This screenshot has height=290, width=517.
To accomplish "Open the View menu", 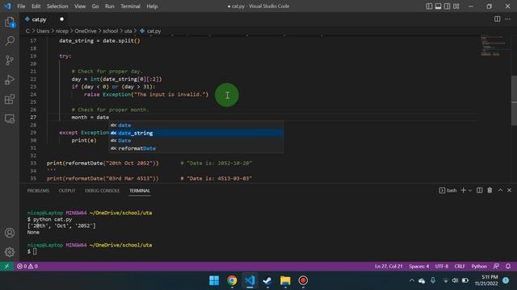I will [80, 6].
